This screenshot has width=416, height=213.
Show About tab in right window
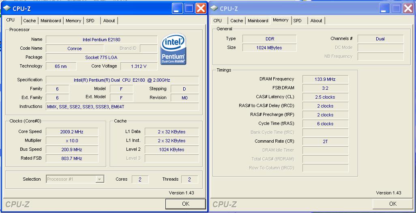(x=316, y=21)
